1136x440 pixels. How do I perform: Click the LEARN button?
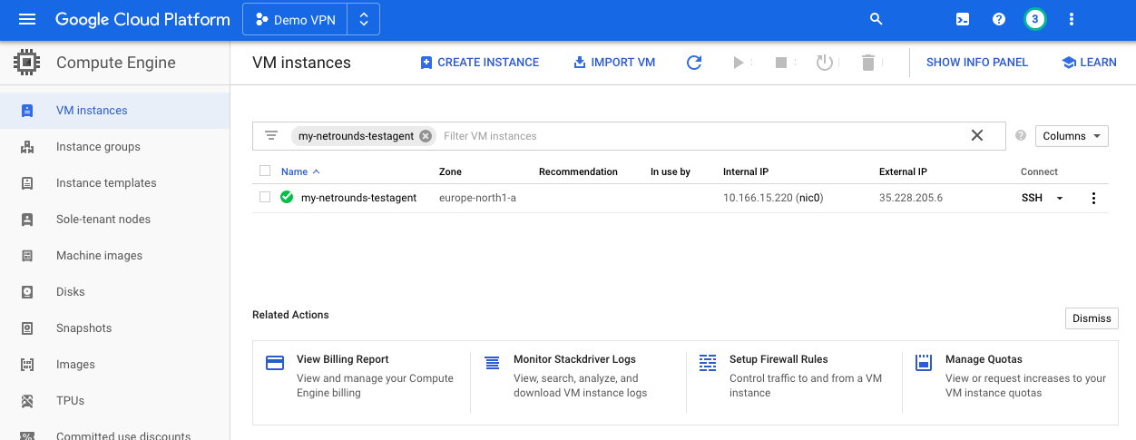(x=1089, y=63)
